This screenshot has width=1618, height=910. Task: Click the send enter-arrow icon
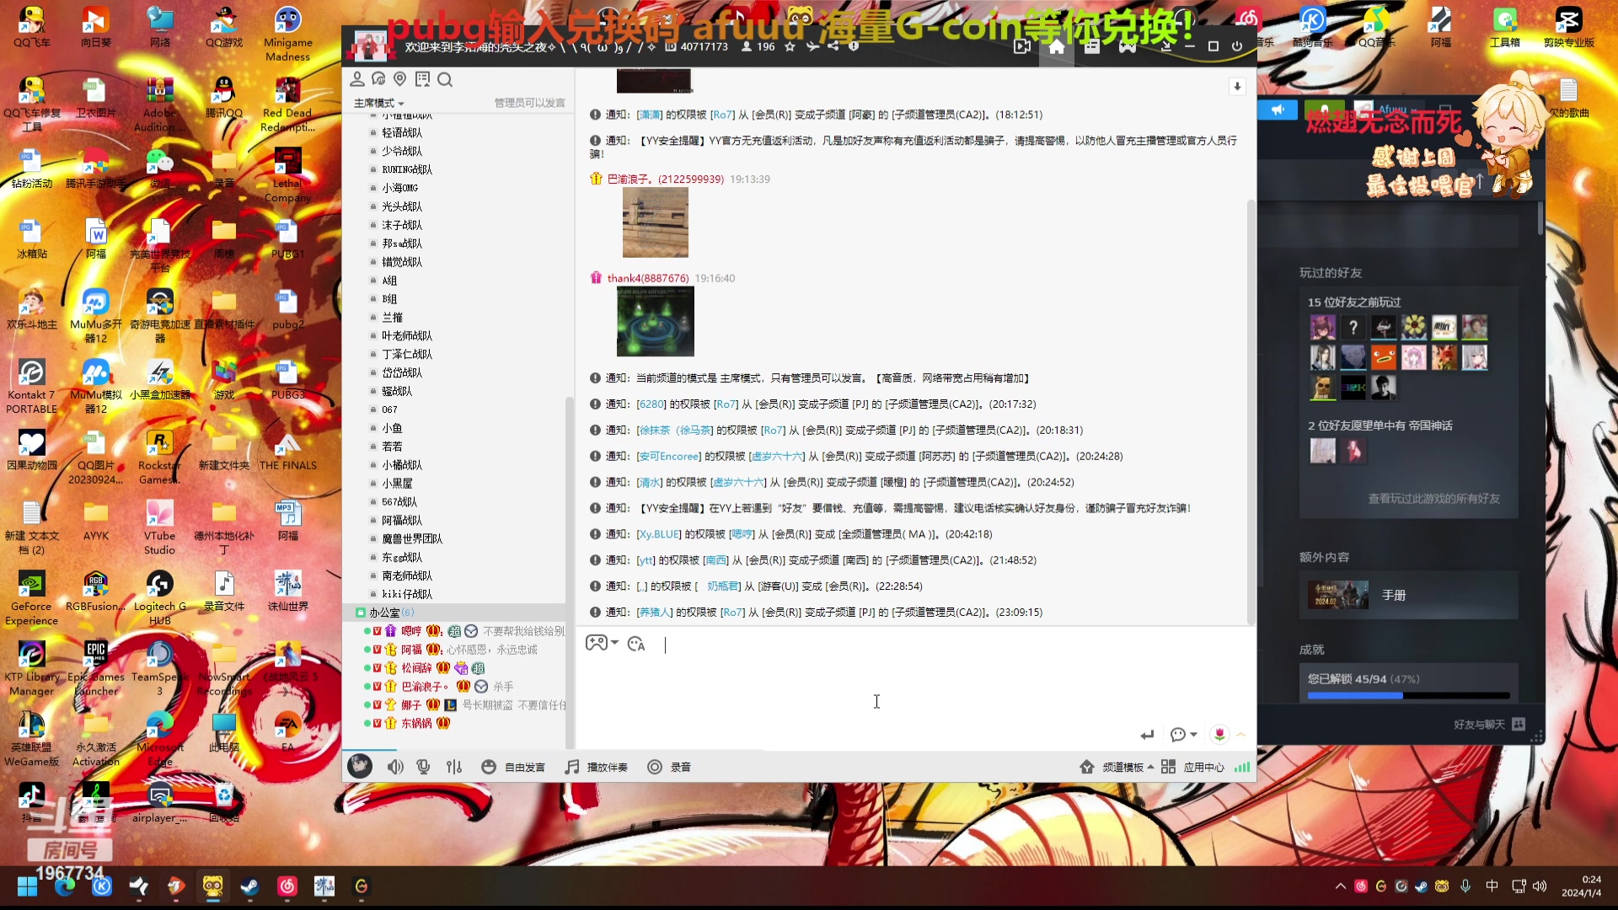(1147, 735)
